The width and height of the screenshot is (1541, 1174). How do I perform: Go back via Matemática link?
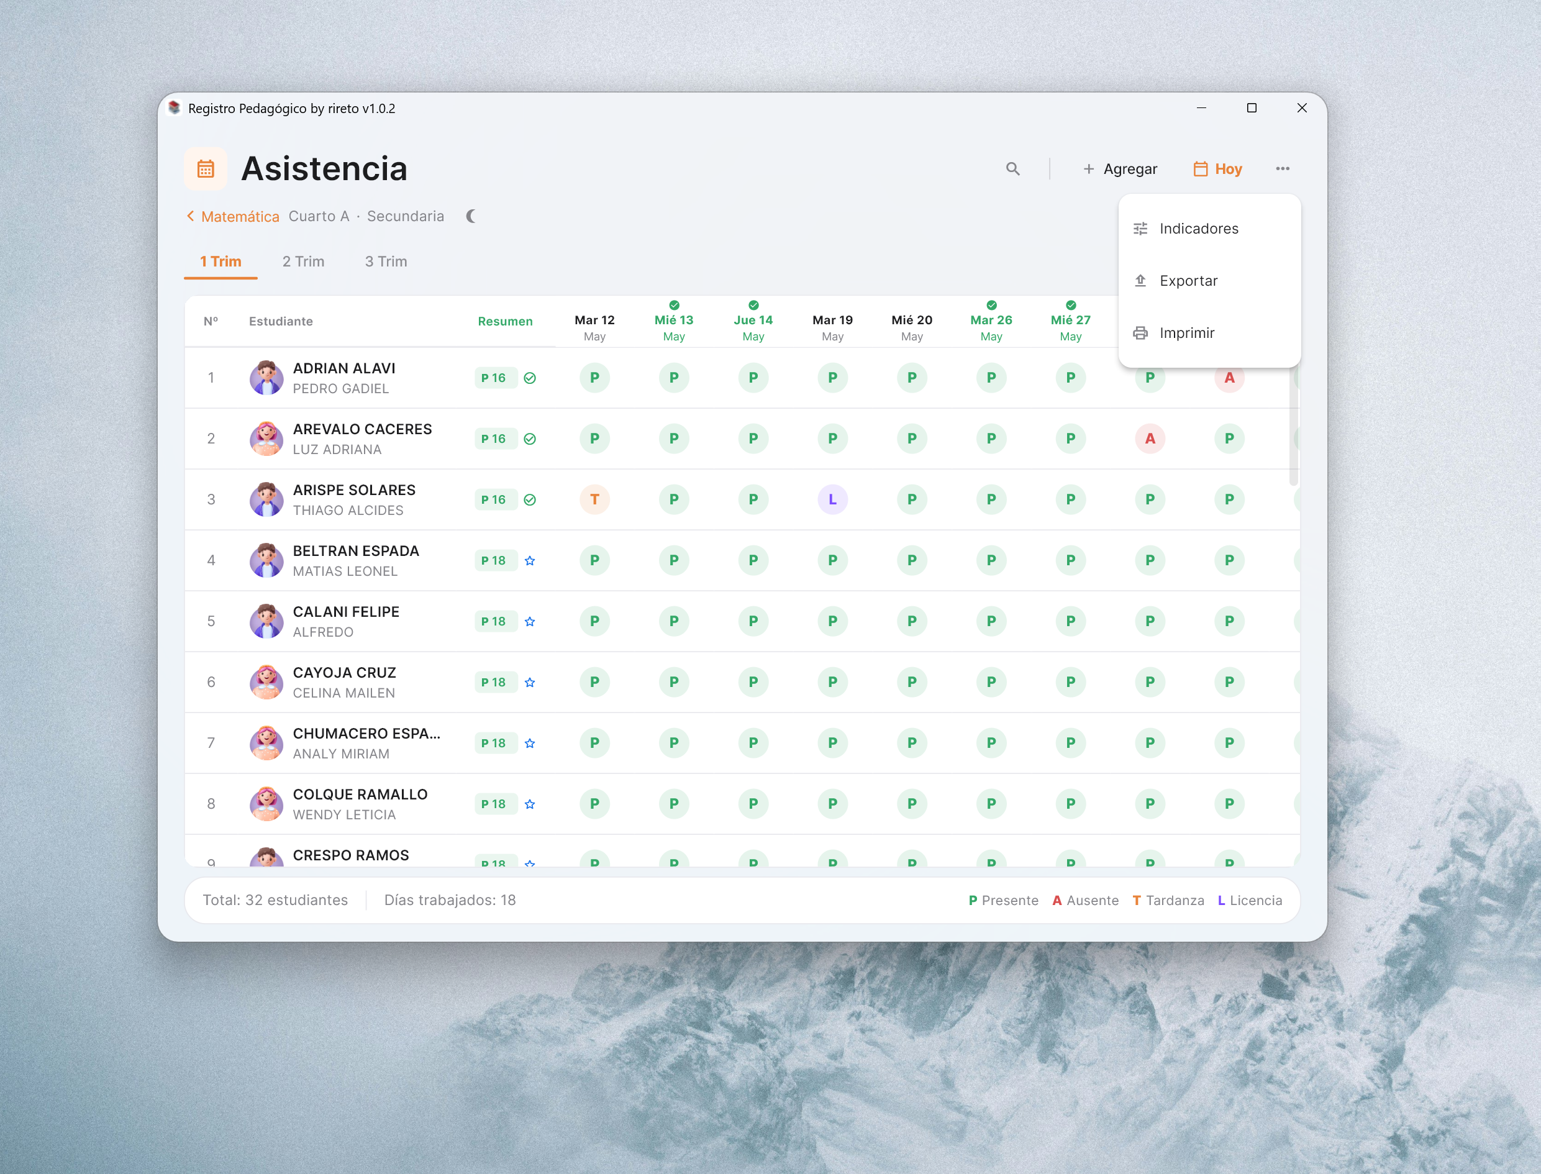pos(234,217)
